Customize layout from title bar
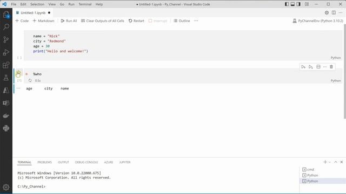Screen dimensions: 346x194 pyautogui.click(x=307, y=4)
